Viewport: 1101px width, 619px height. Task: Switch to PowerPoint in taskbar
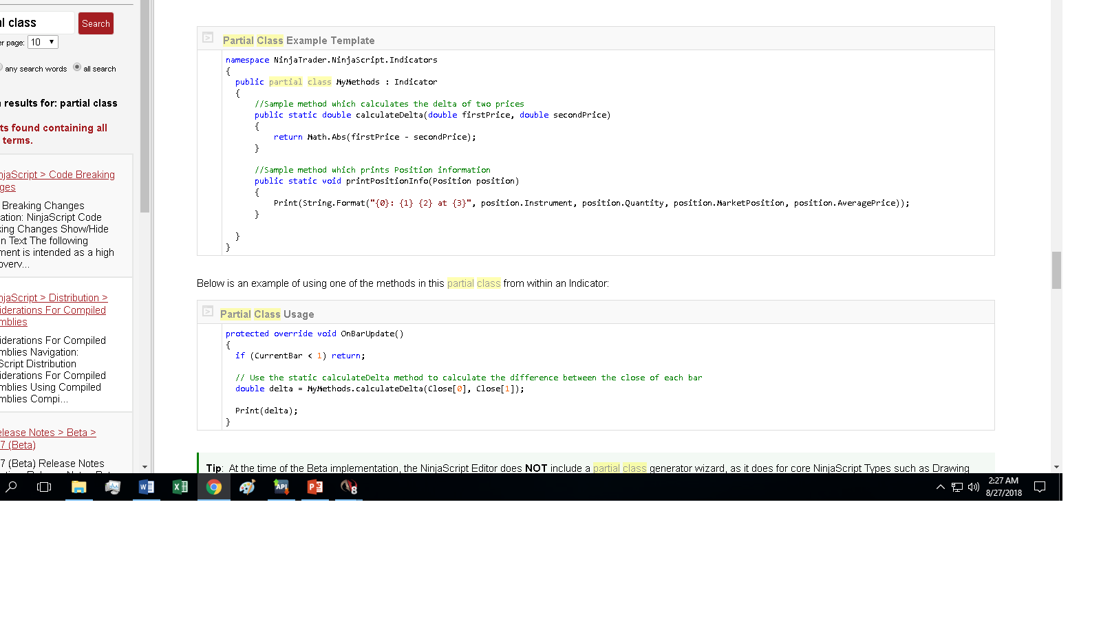315,487
